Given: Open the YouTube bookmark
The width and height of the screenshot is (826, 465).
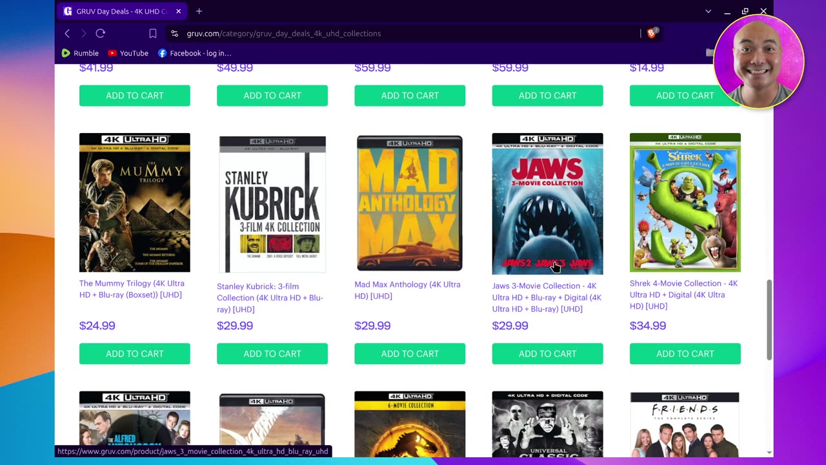Looking at the screenshot, I should [x=128, y=53].
